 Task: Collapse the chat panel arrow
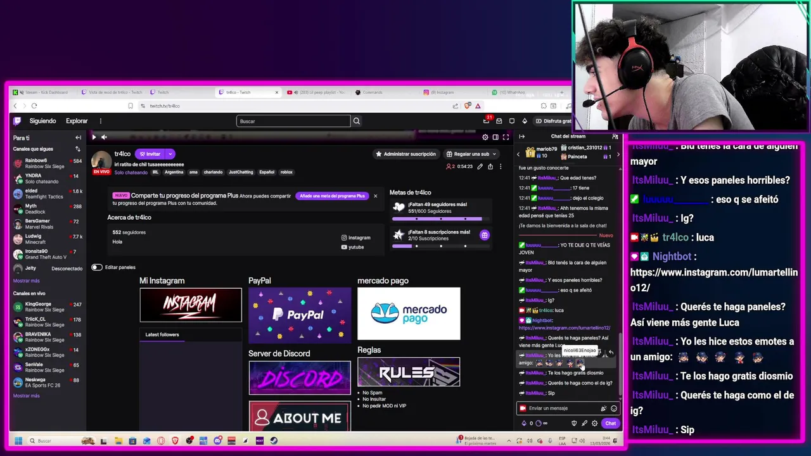click(x=522, y=136)
